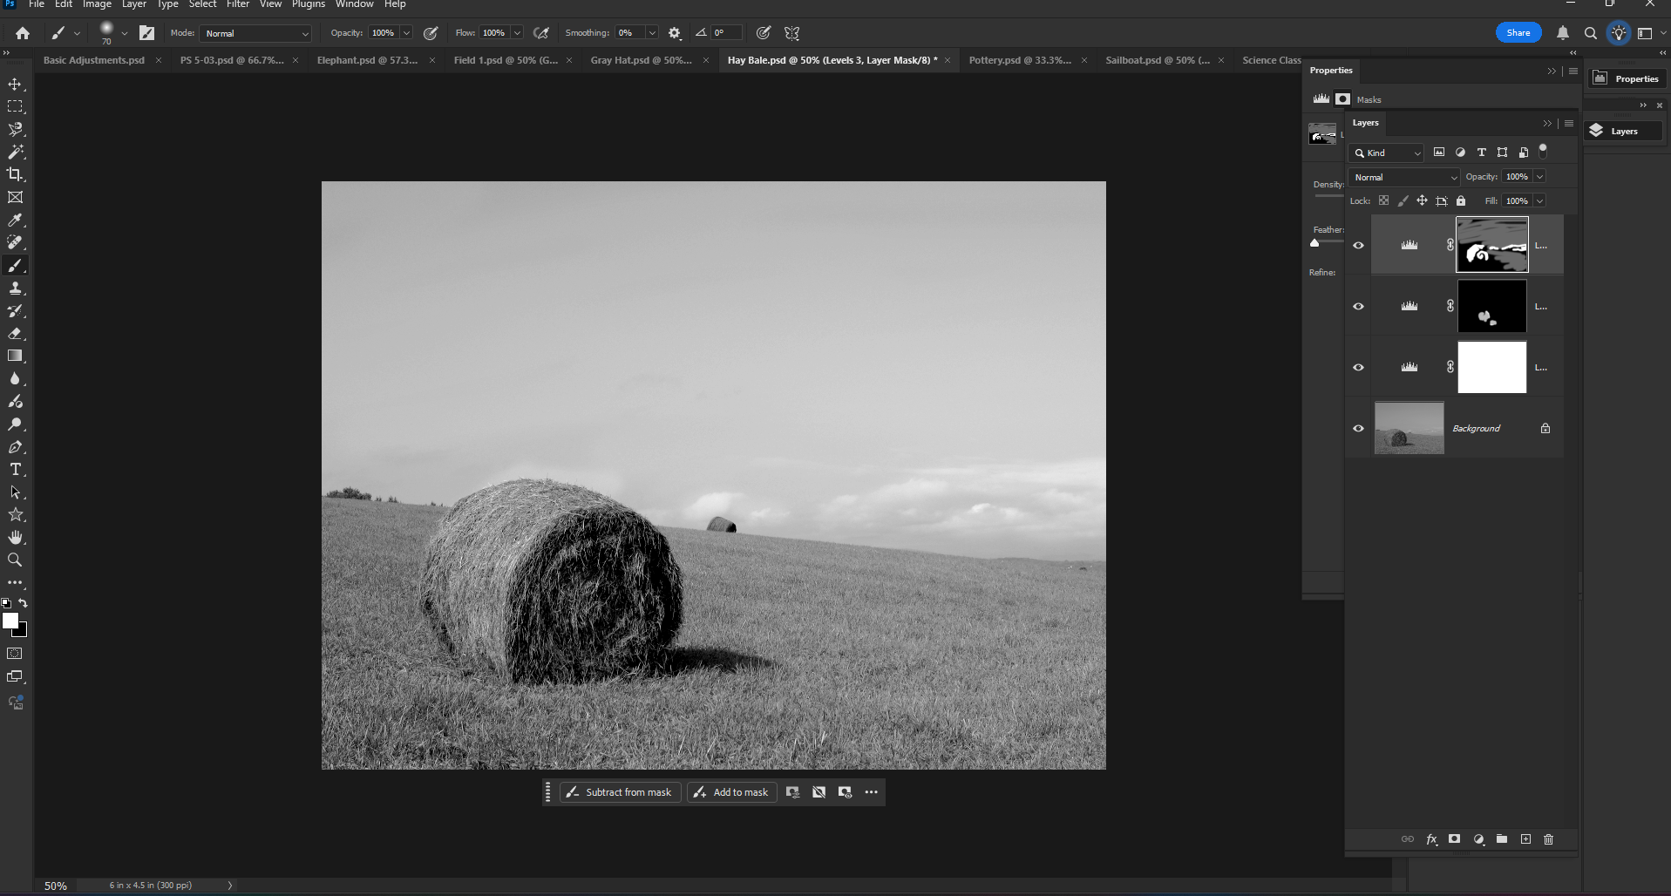The width and height of the screenshot is (1671, 896).
Task: Hide the Background layer visibility
Action: tap(1358, 428)
